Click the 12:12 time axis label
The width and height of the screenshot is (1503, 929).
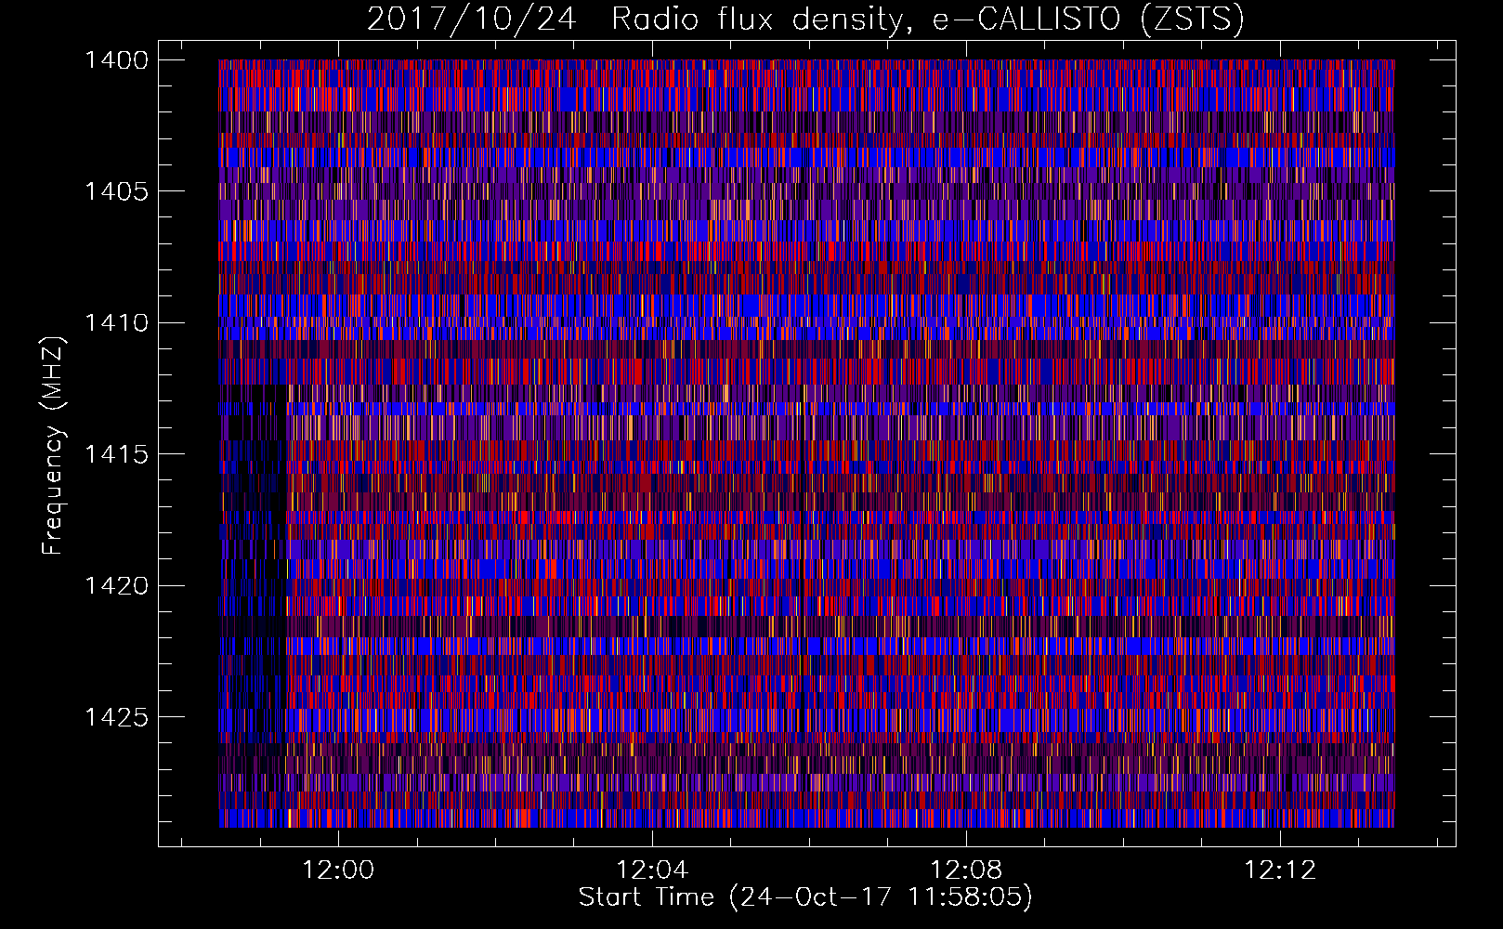tap(1281, 870)
